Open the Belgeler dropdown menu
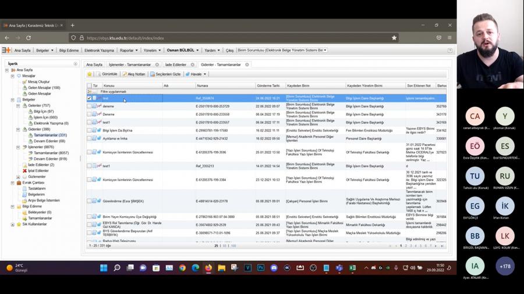This screenshot has height=294, width=524. 45,51
